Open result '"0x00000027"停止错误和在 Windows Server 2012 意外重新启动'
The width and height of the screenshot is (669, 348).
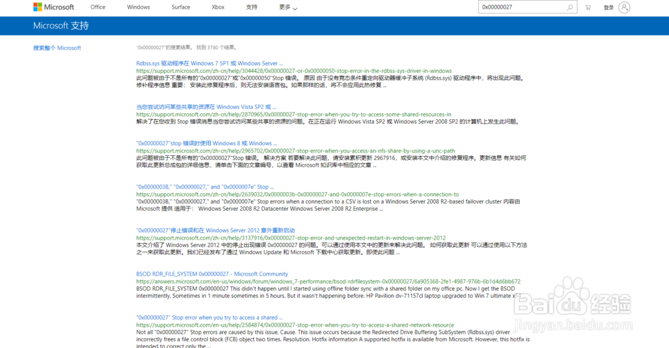click(x=215, y=230)
